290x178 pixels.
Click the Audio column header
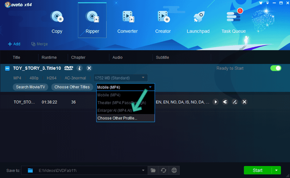coord(117,57)
